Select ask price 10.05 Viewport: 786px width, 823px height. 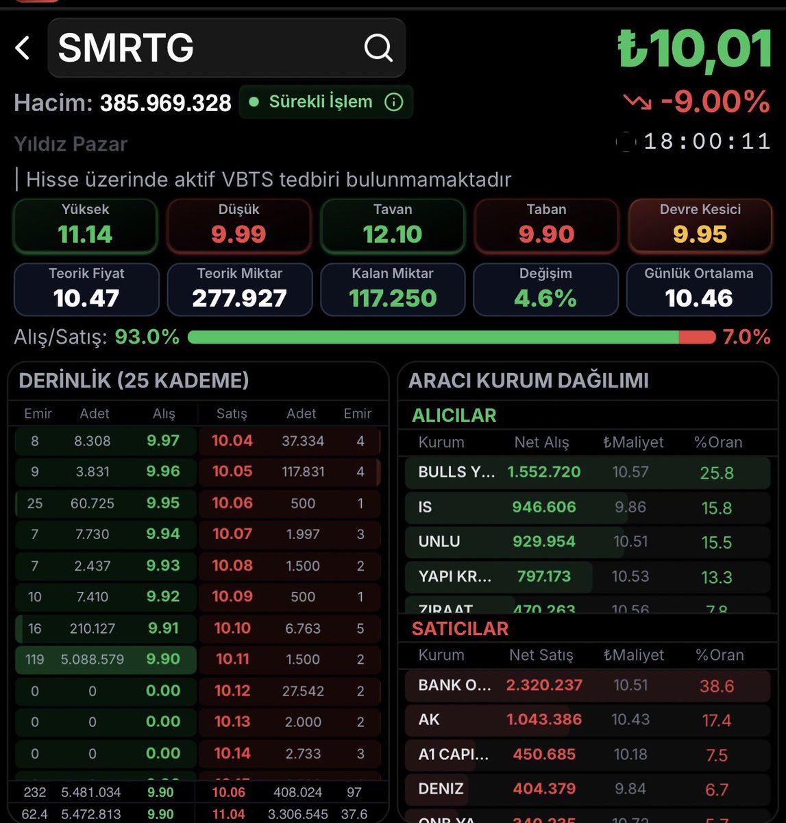click(x=232, y=472)
